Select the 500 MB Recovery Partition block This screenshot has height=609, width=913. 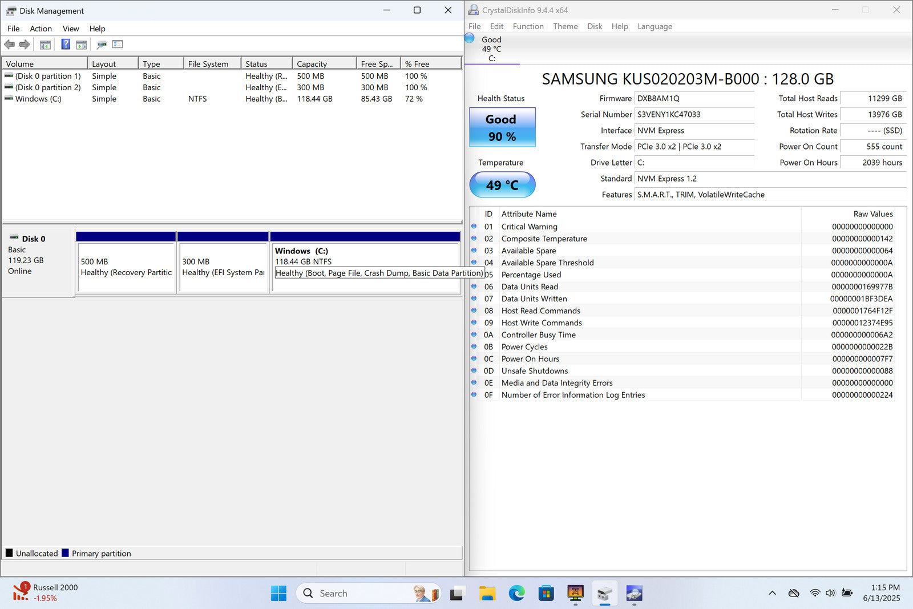[x=126, y=263]
